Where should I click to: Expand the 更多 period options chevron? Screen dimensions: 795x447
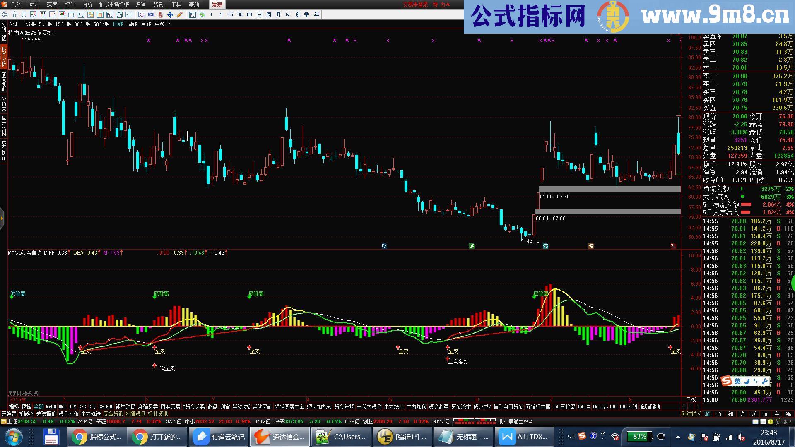(x=169, y=24)
